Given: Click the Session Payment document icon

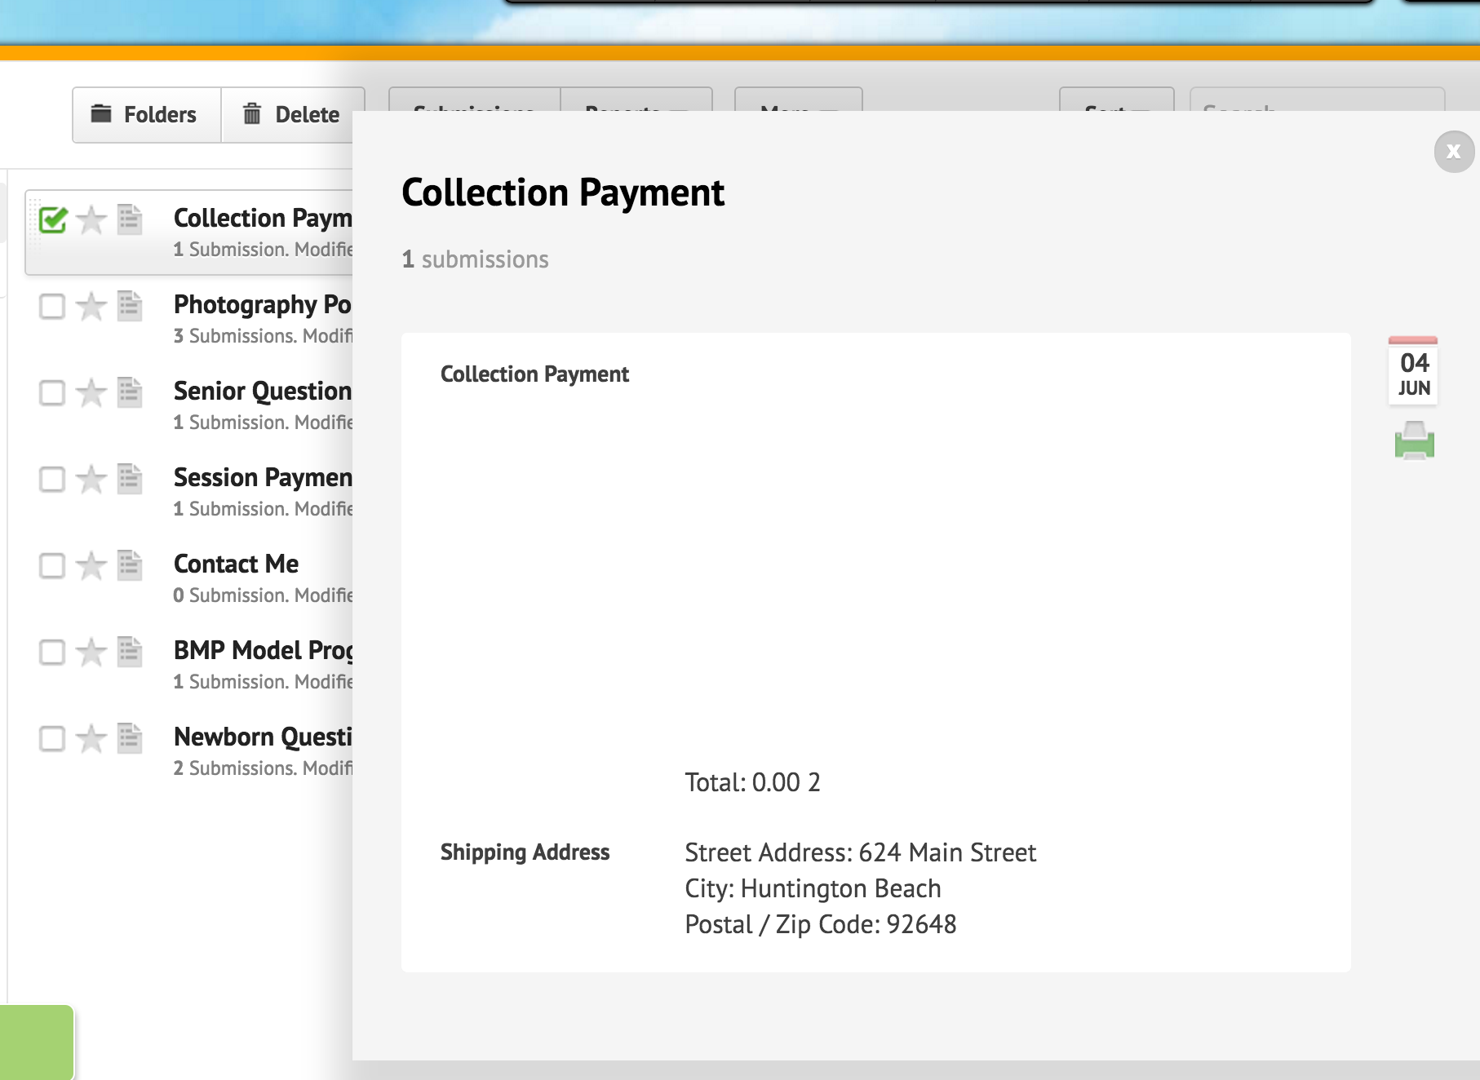Looking at the screenshot, I should tap(130, 479).
